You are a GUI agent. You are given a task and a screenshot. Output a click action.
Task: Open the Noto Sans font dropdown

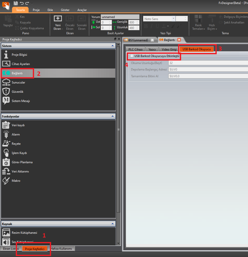point(173,19)
